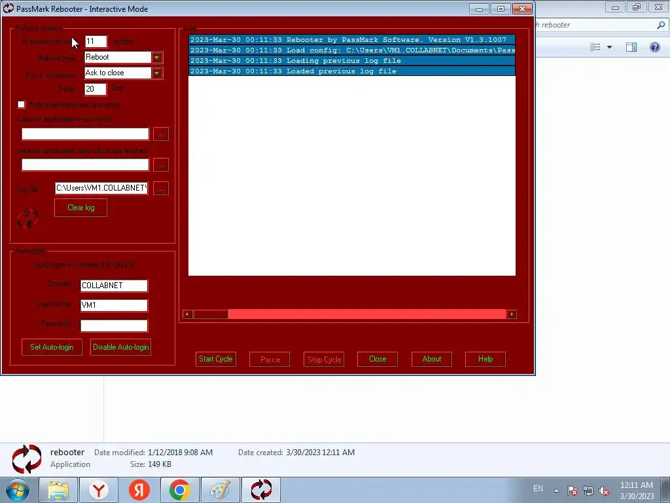This screenshot has width=670, height=503.
Task: Click Set Auto-login button
Action: click(x=52, y=347)
